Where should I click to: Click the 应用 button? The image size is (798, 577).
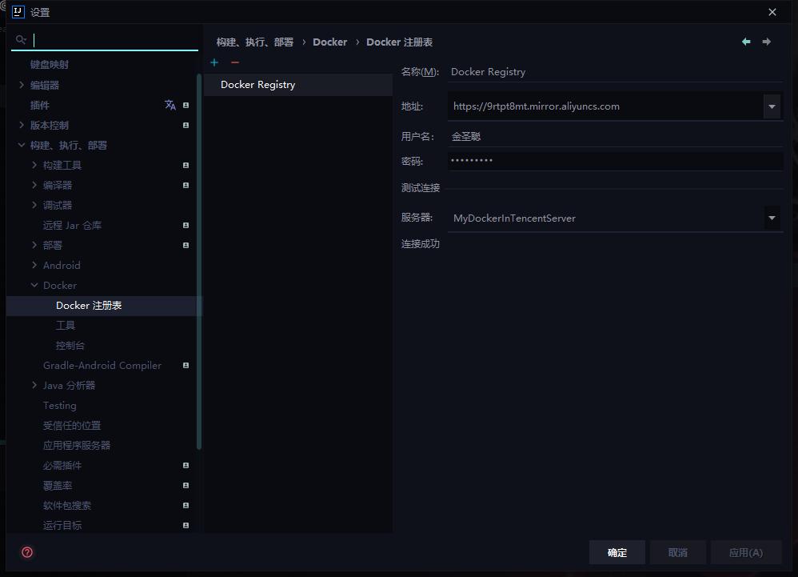click(745, 552)
